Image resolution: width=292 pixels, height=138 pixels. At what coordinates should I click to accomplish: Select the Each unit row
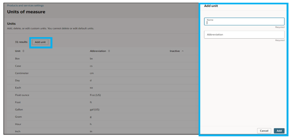click(103, 88)
